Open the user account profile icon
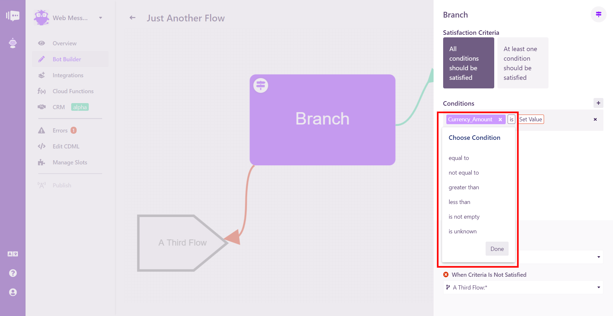This screenshot has height=316, width=613. click(x=13, y=292)
